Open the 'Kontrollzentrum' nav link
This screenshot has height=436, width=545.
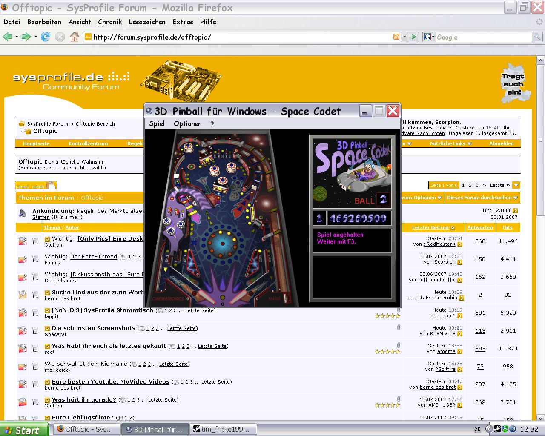click(88, 143)
